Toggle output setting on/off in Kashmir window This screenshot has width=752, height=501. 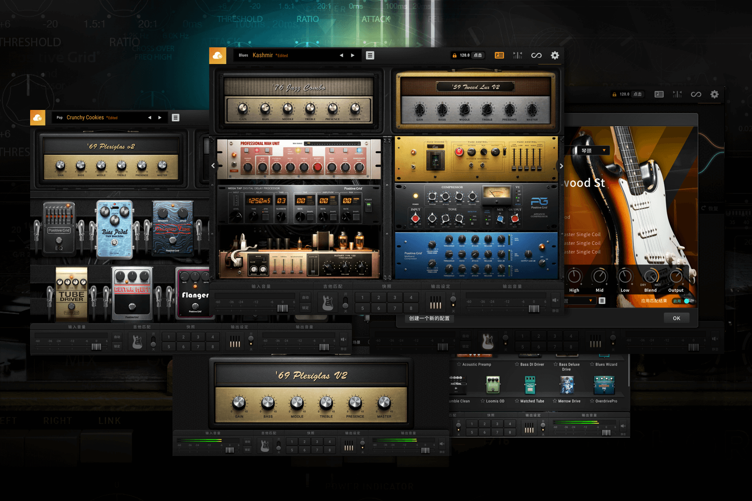453,302
